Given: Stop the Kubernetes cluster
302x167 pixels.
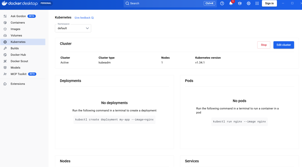Looking at the screenshot, I should (264, 45).
